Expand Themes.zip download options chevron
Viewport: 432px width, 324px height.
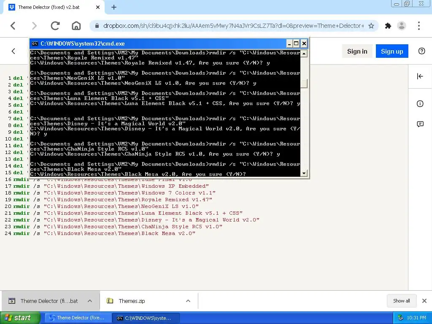pyautogui.click(x=188, y=301)
